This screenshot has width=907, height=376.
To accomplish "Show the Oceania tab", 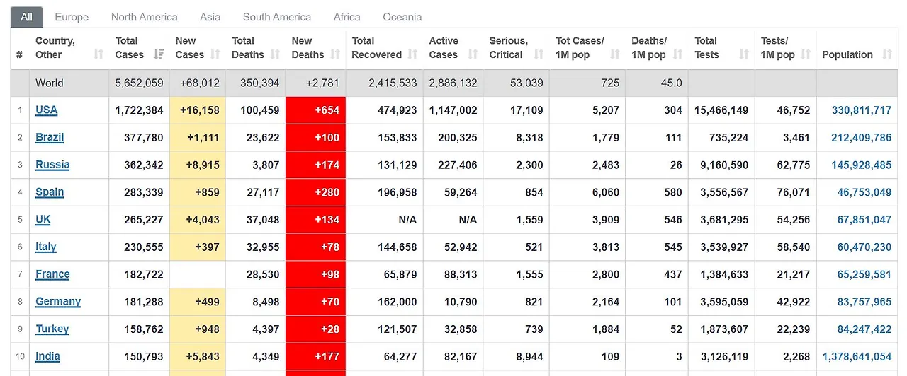I will 402,17.
